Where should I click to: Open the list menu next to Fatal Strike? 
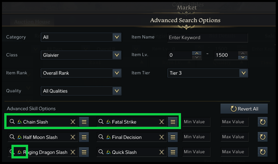tap(173, 122)
